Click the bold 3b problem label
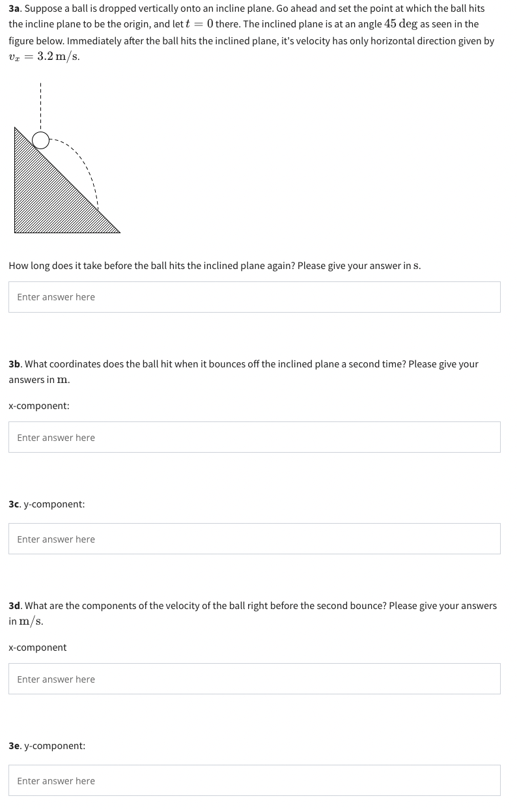 point(14,363)
